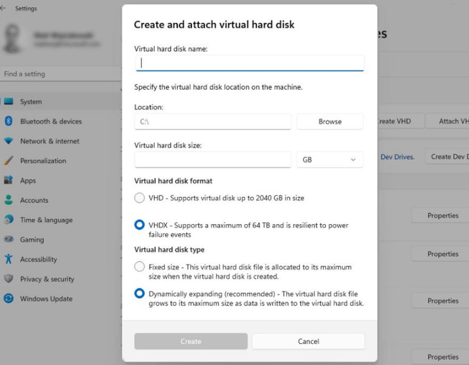Open Privacy & security settings

point(61,279)
